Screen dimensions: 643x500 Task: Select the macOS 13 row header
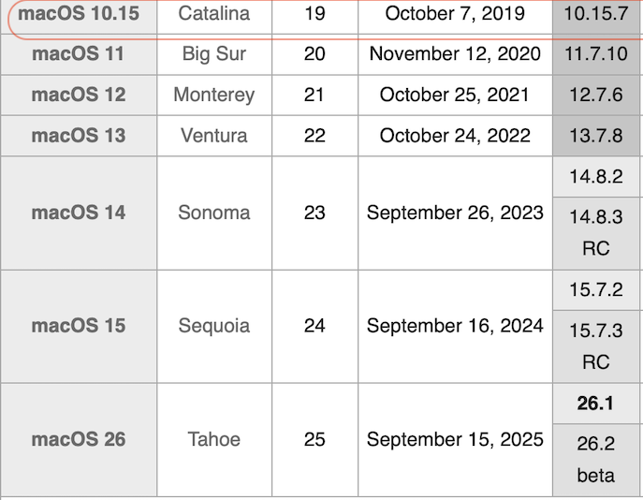(x=79, y=136)
